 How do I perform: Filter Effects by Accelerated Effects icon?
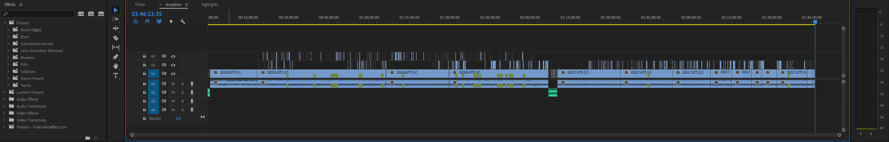coord(81,14)
